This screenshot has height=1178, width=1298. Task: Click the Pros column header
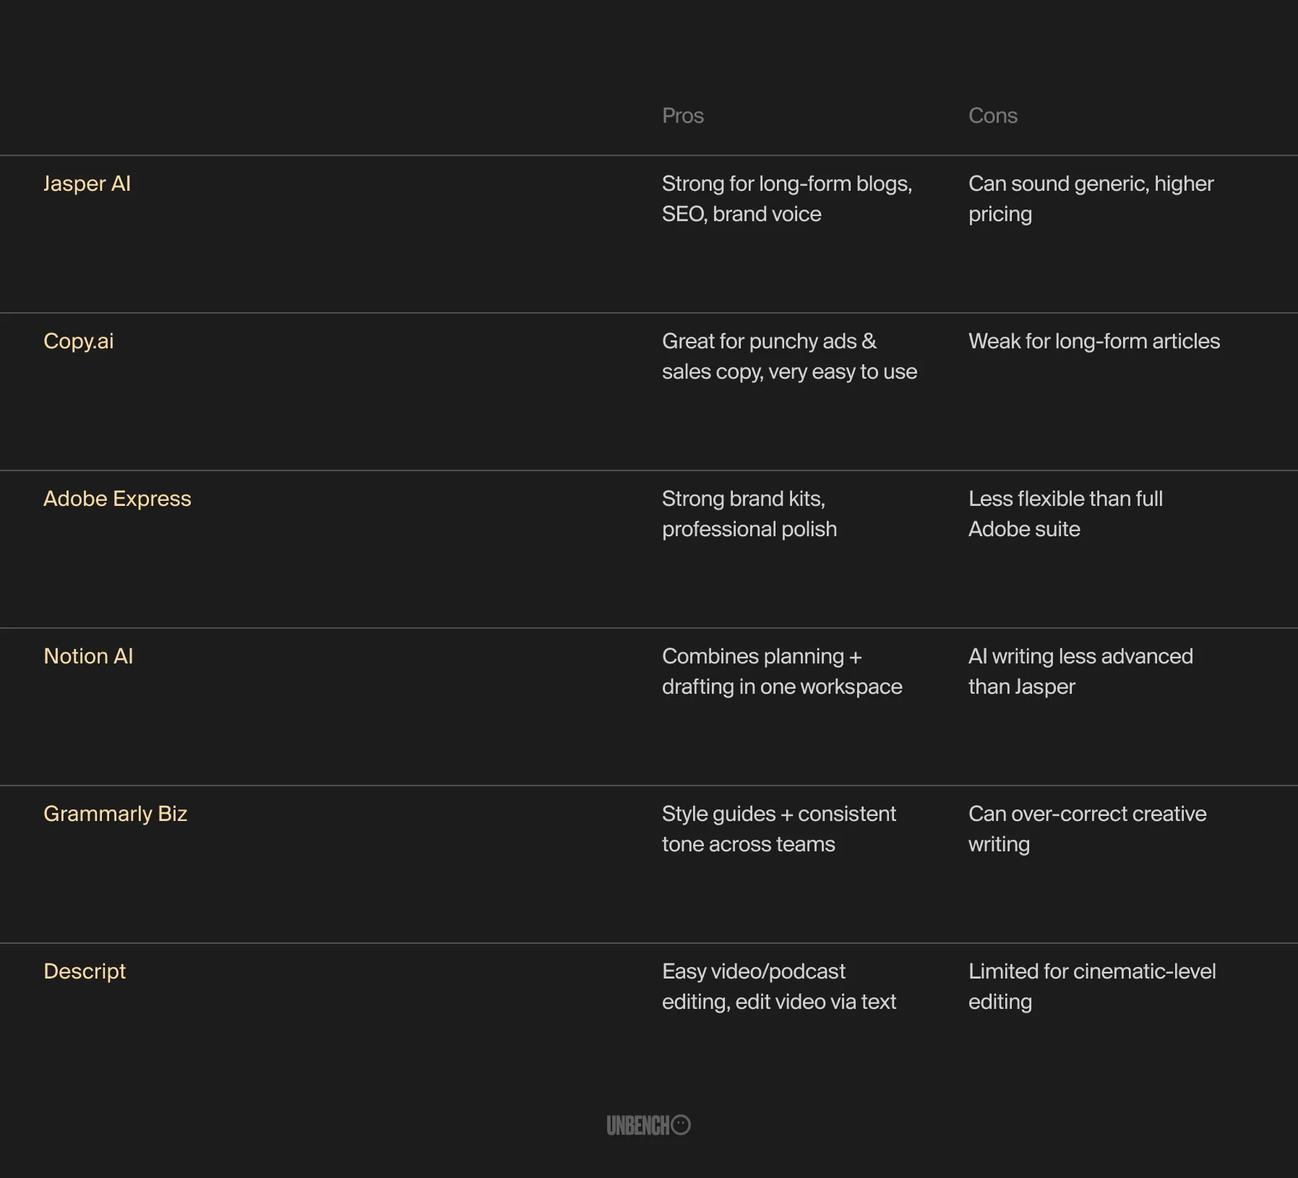click(682, 116)
